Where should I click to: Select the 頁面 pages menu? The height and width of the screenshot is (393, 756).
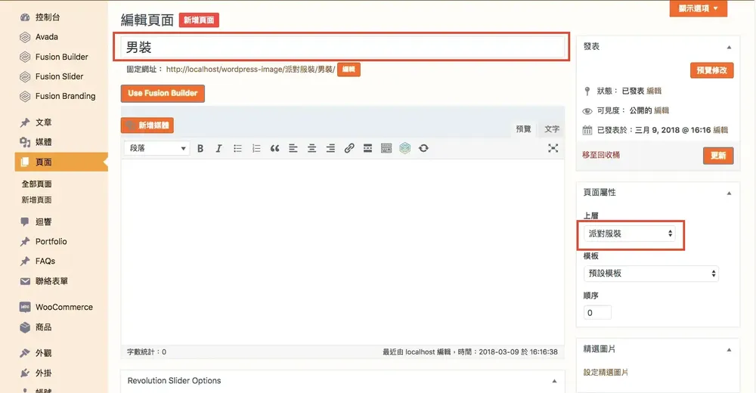pos(60,162)
